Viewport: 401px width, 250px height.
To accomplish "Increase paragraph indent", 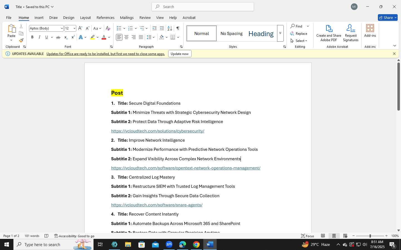I will pos(162,28).
